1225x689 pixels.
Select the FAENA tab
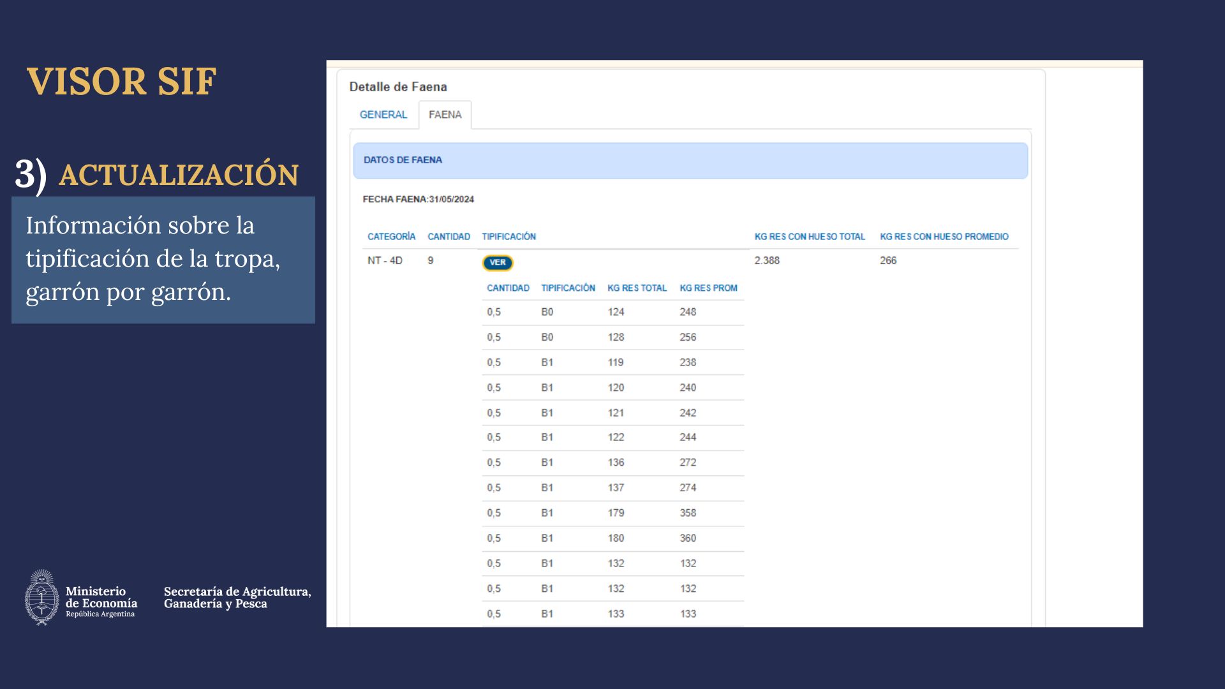click(445, 115)
